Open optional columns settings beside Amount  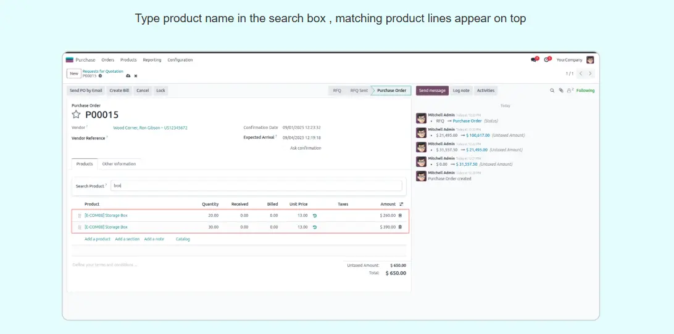point(401,204)
